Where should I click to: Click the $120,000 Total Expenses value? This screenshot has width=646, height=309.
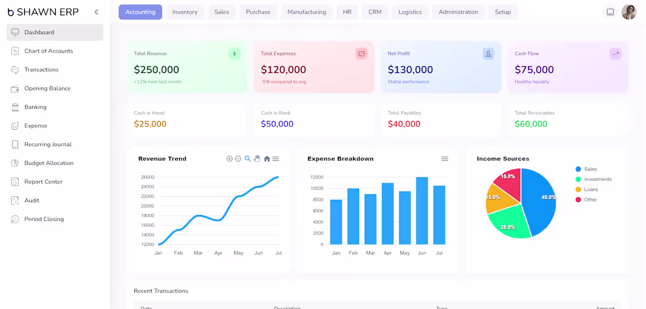284,70
